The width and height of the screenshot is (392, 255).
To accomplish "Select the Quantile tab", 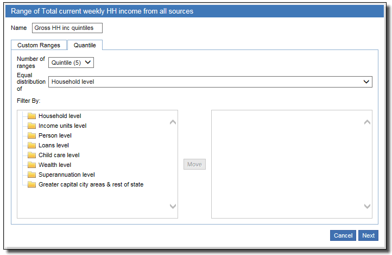I will 85,45.
